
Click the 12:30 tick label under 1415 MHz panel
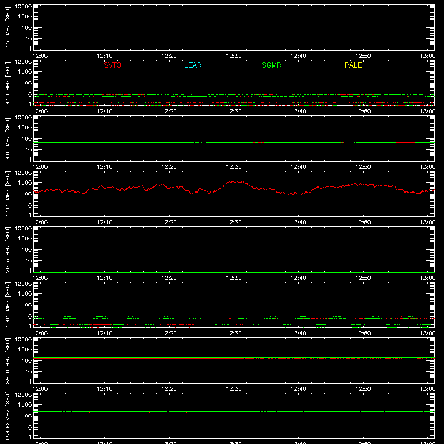click(x=234, y=223)
